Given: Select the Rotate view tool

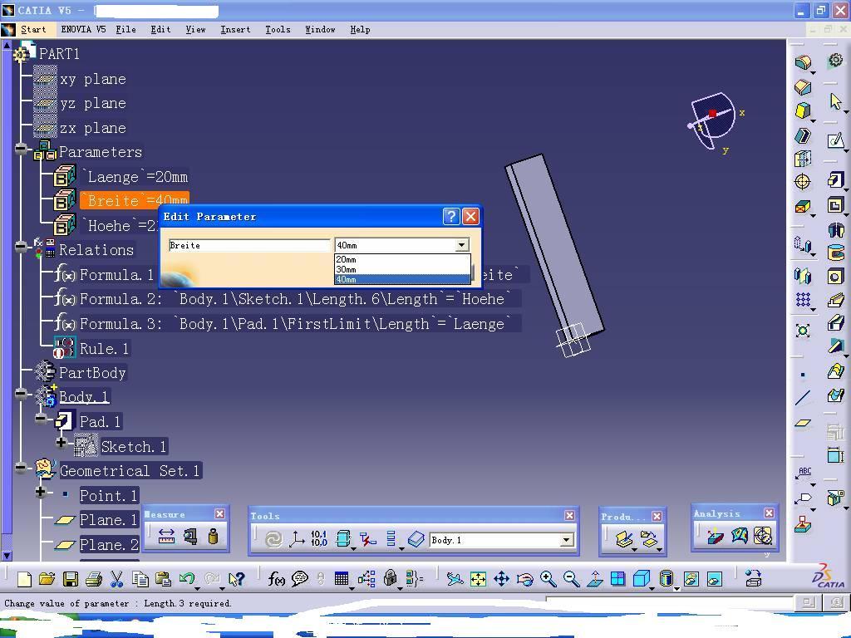Looking at the screenshot, I should pos(525,579).
